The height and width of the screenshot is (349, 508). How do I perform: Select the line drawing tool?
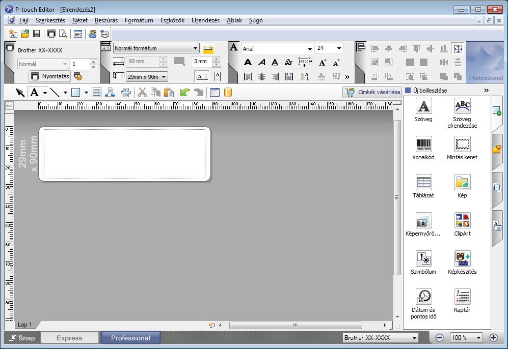[55, 93]
